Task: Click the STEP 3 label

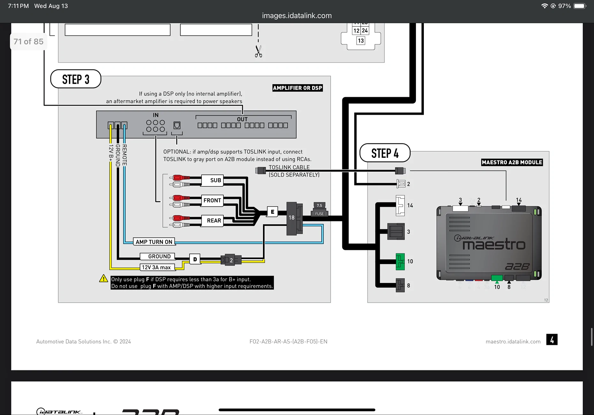Action: (76, 79)
